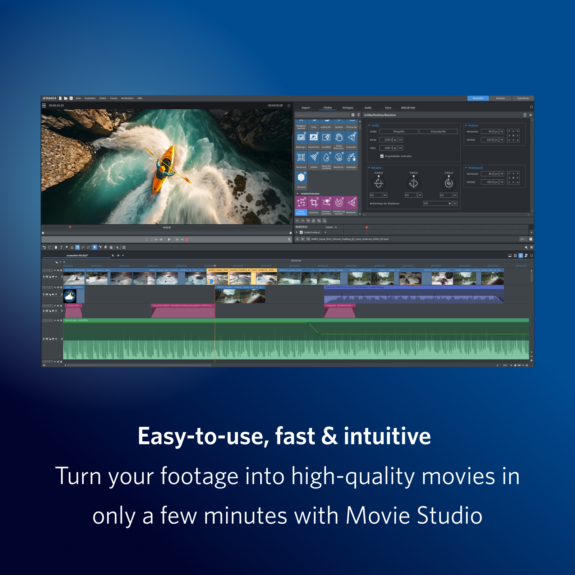
Task: Select the night2 moon clip thumbnail
Action: 70,296
